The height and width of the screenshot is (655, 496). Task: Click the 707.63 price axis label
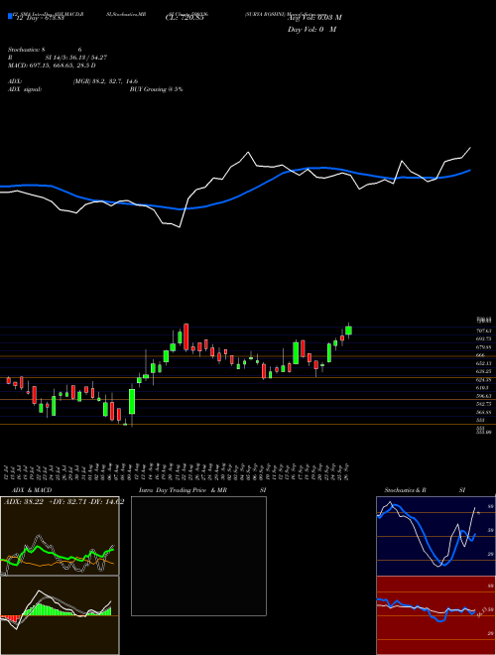pos(485,330)
